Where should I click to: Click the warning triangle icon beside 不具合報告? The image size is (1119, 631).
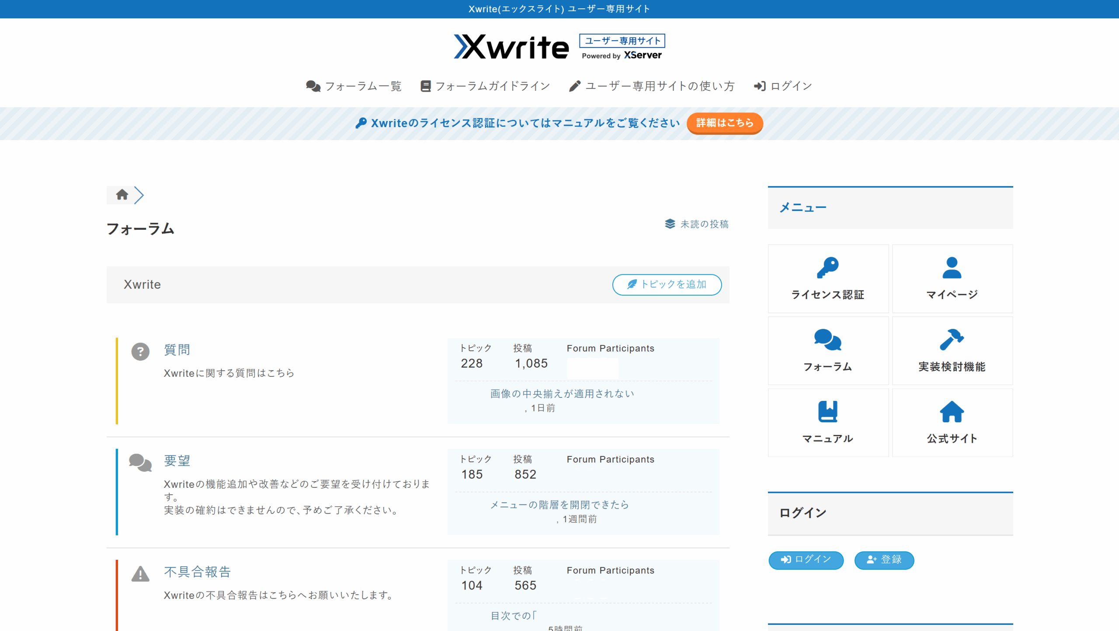[140, 574]
